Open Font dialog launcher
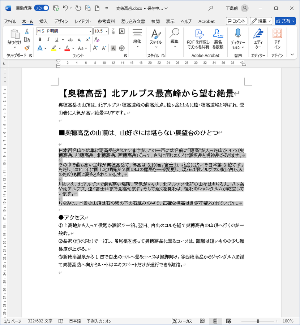300x325 pixels. (125, 56)
